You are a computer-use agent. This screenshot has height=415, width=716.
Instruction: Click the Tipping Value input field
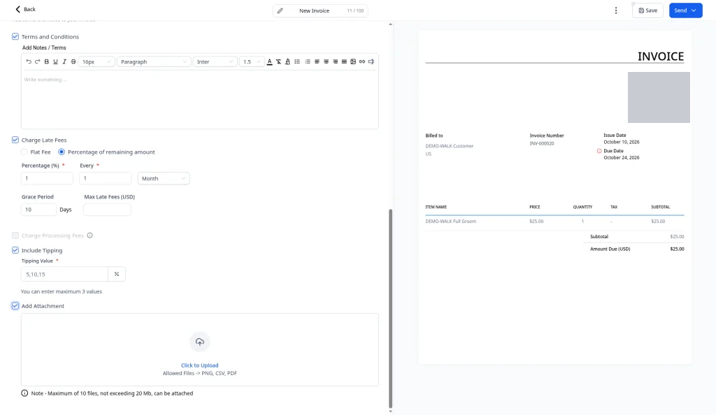point(65,274)
